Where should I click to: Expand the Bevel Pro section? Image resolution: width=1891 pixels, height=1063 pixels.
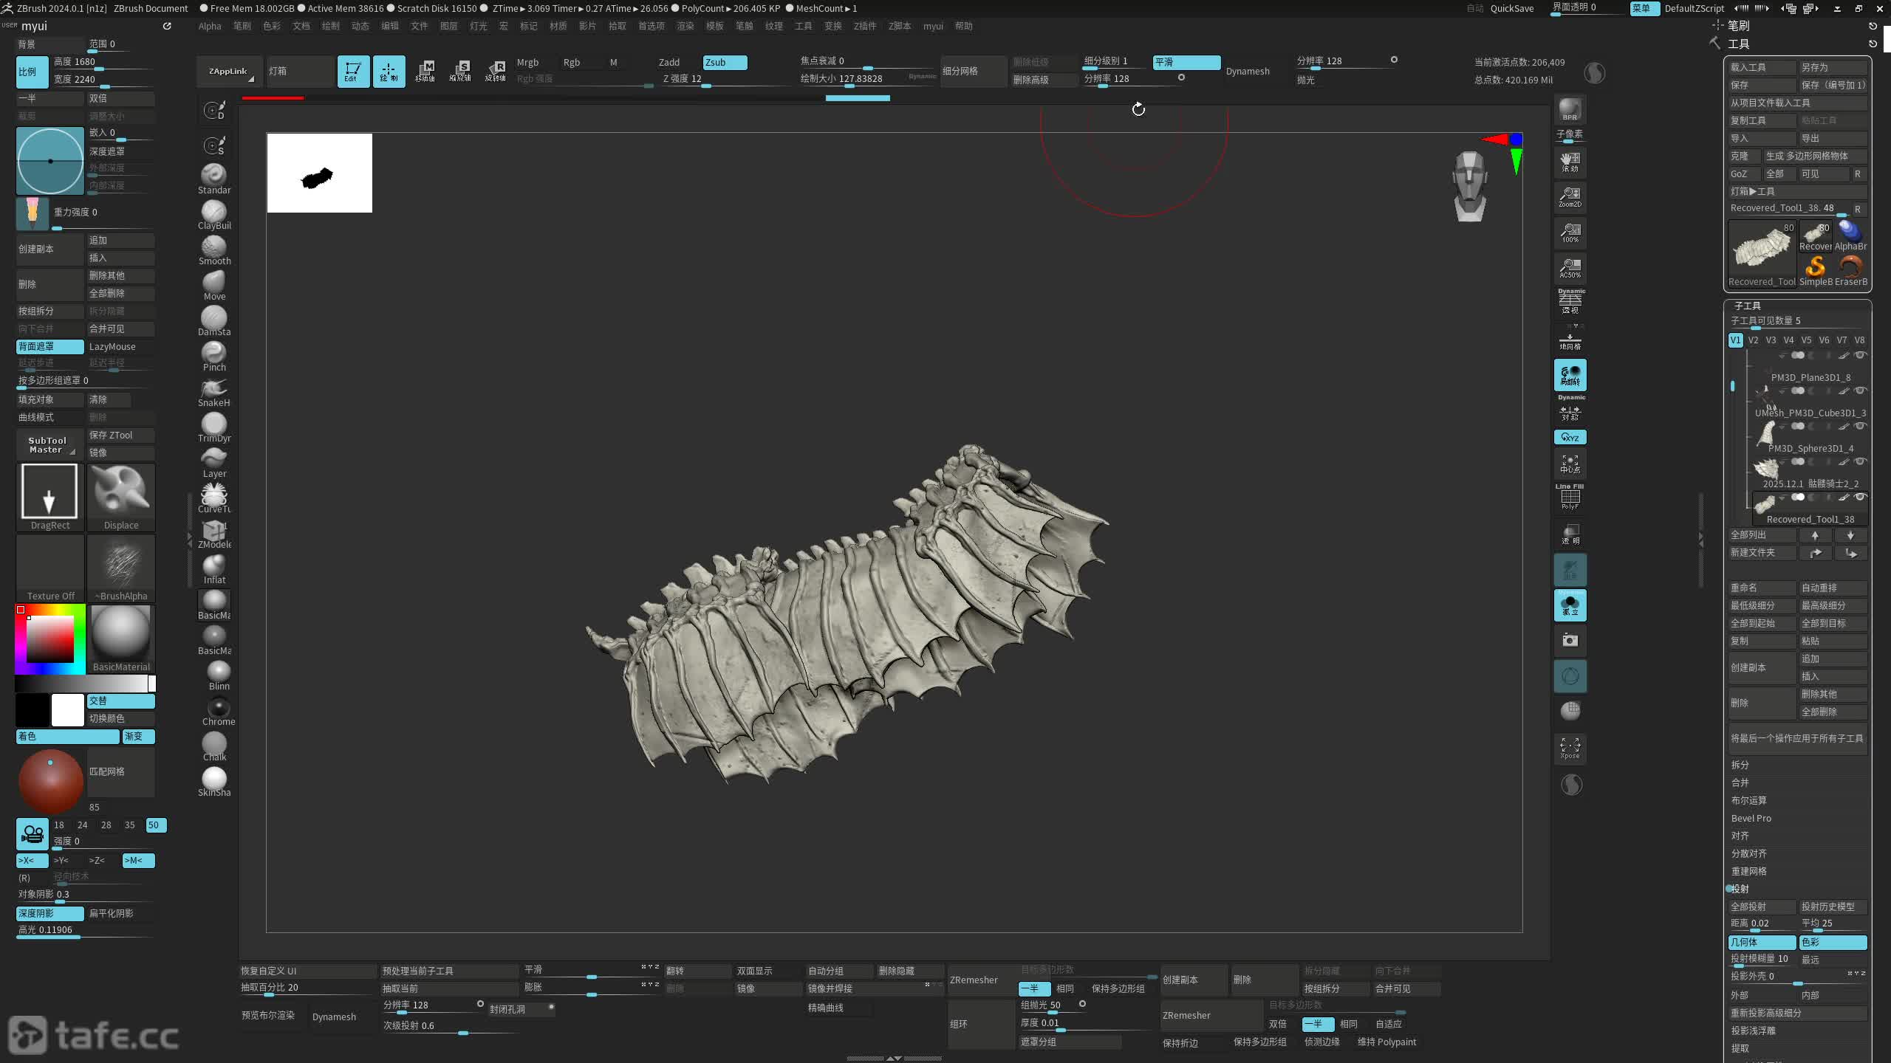pos(1751,818)
